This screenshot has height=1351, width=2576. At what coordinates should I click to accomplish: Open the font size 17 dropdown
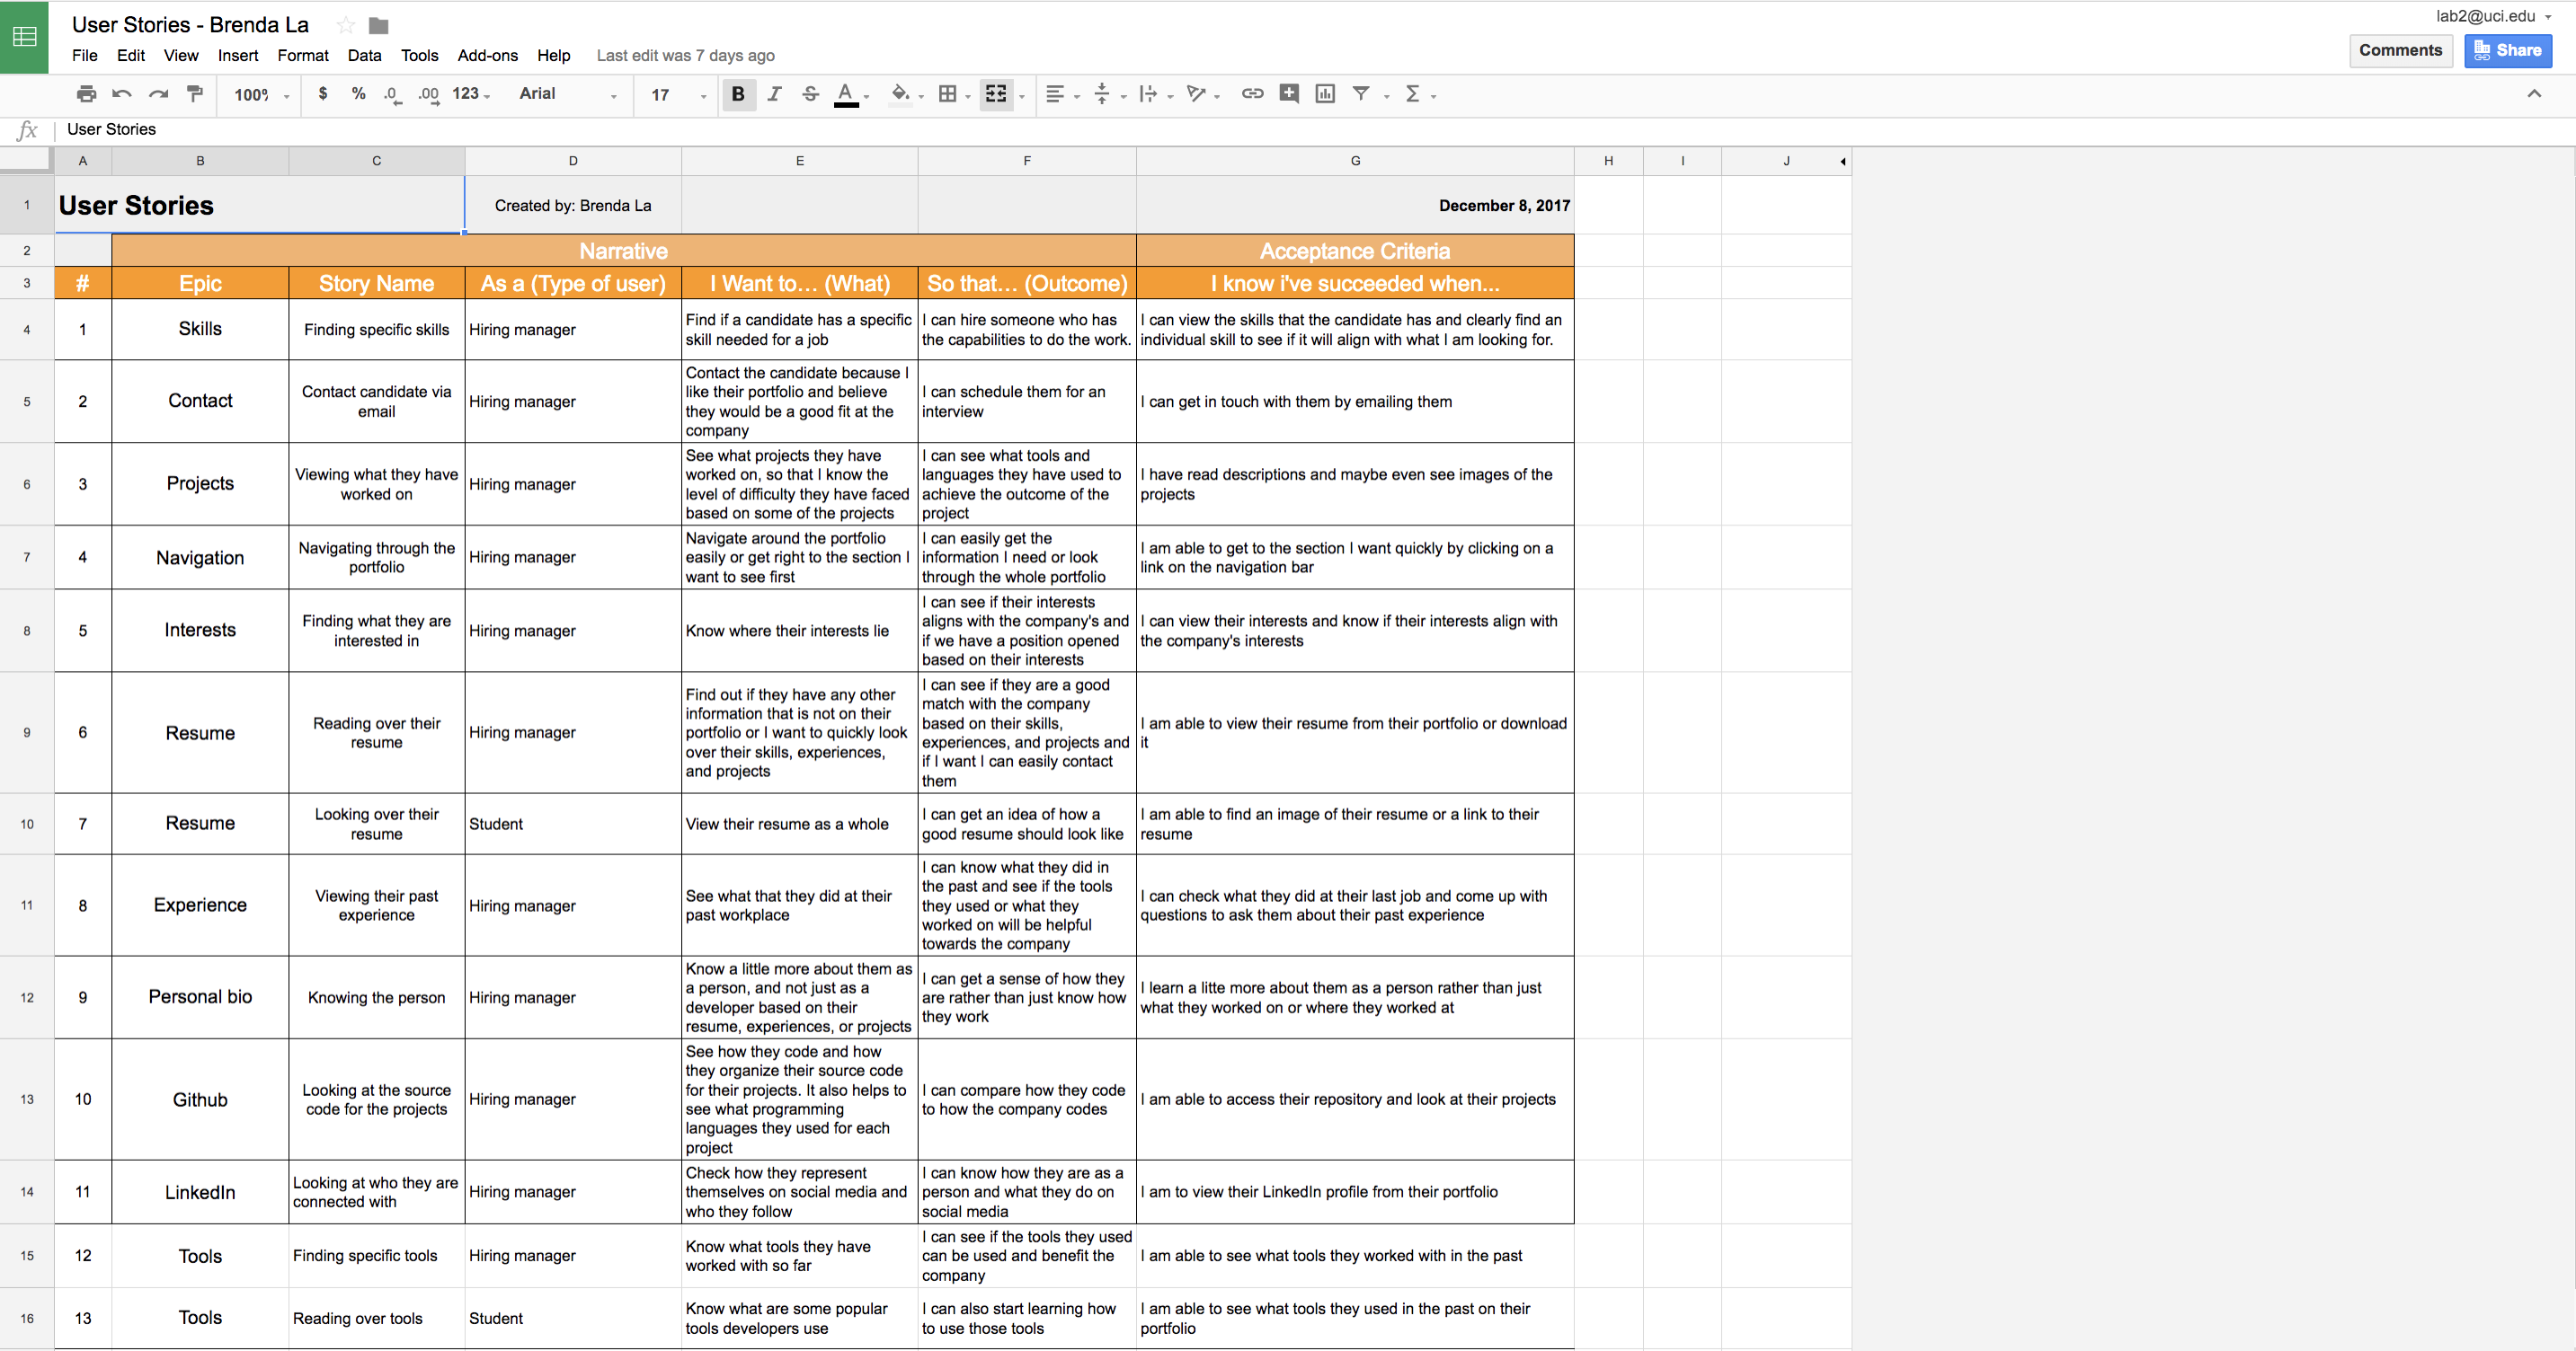[x=678, y=95]
